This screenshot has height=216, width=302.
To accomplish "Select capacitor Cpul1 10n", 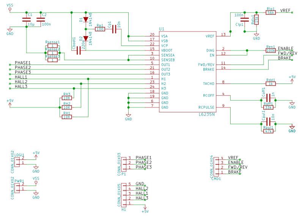I will pos(268,122).
